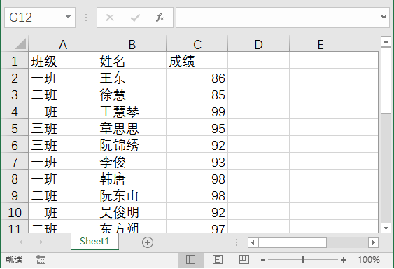This screenshot has height=269, width=394.
Task: Select row 5 header
Action: (14, 128)
